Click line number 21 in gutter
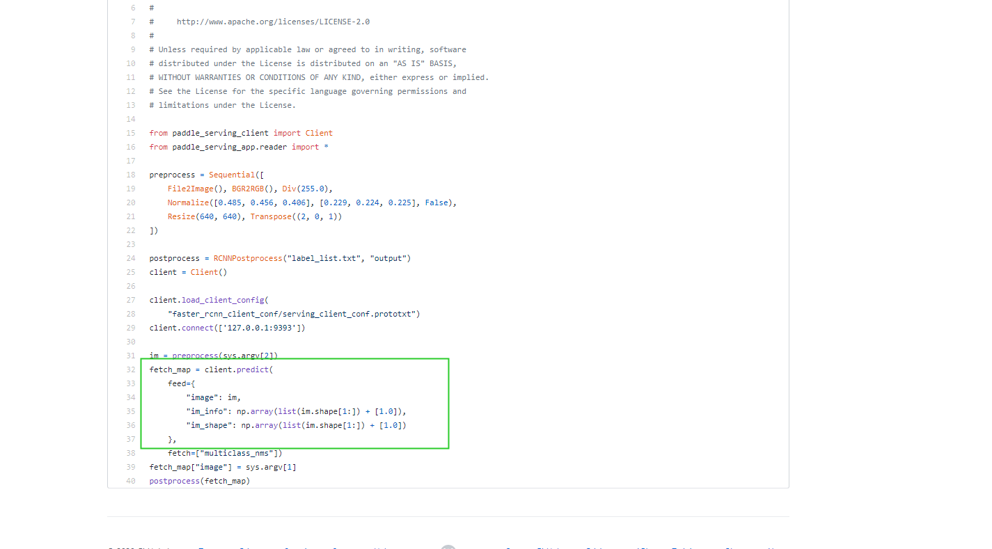 (x=131, y=216)
